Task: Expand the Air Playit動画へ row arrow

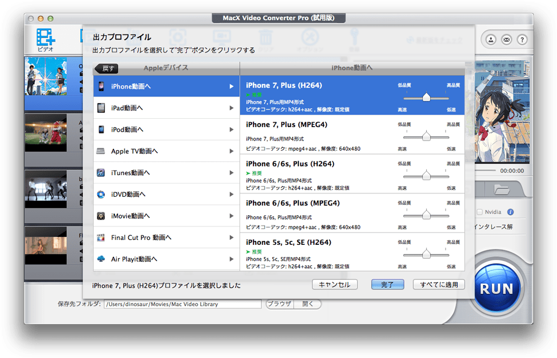Action: pos(232,259)
